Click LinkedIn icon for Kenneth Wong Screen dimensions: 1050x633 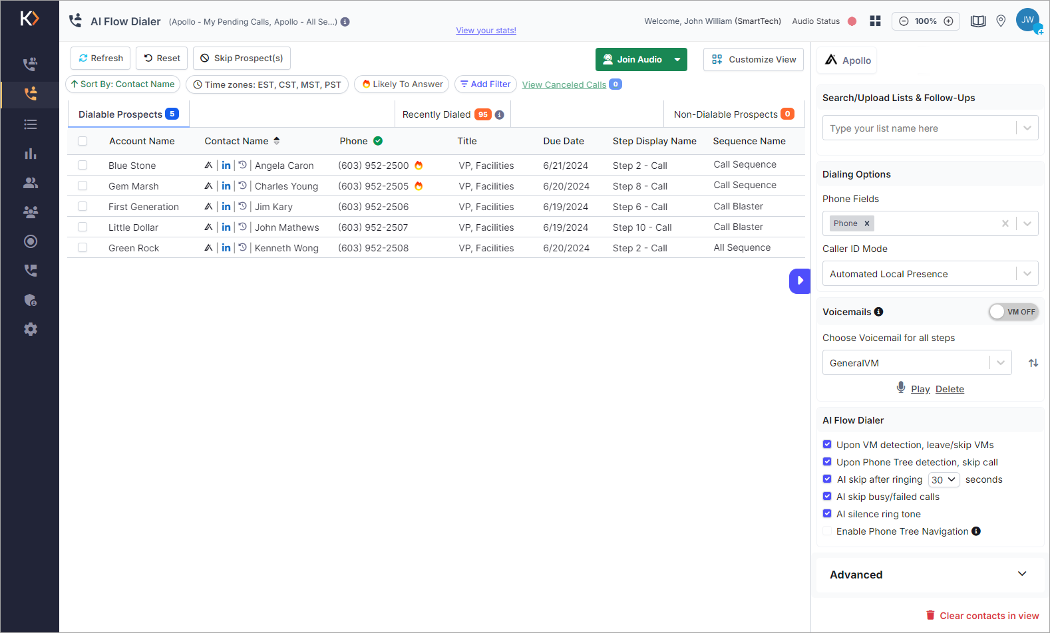(226, 248)
